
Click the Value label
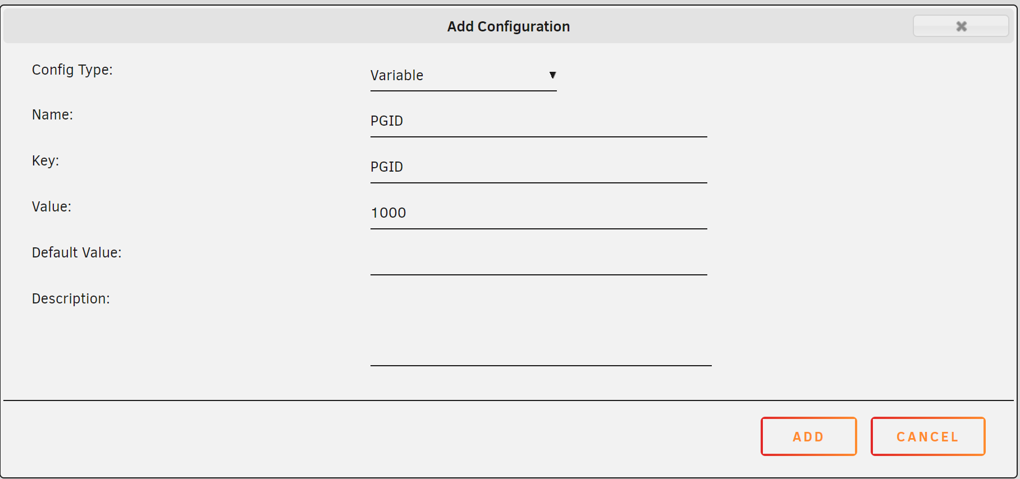(52, 207)
